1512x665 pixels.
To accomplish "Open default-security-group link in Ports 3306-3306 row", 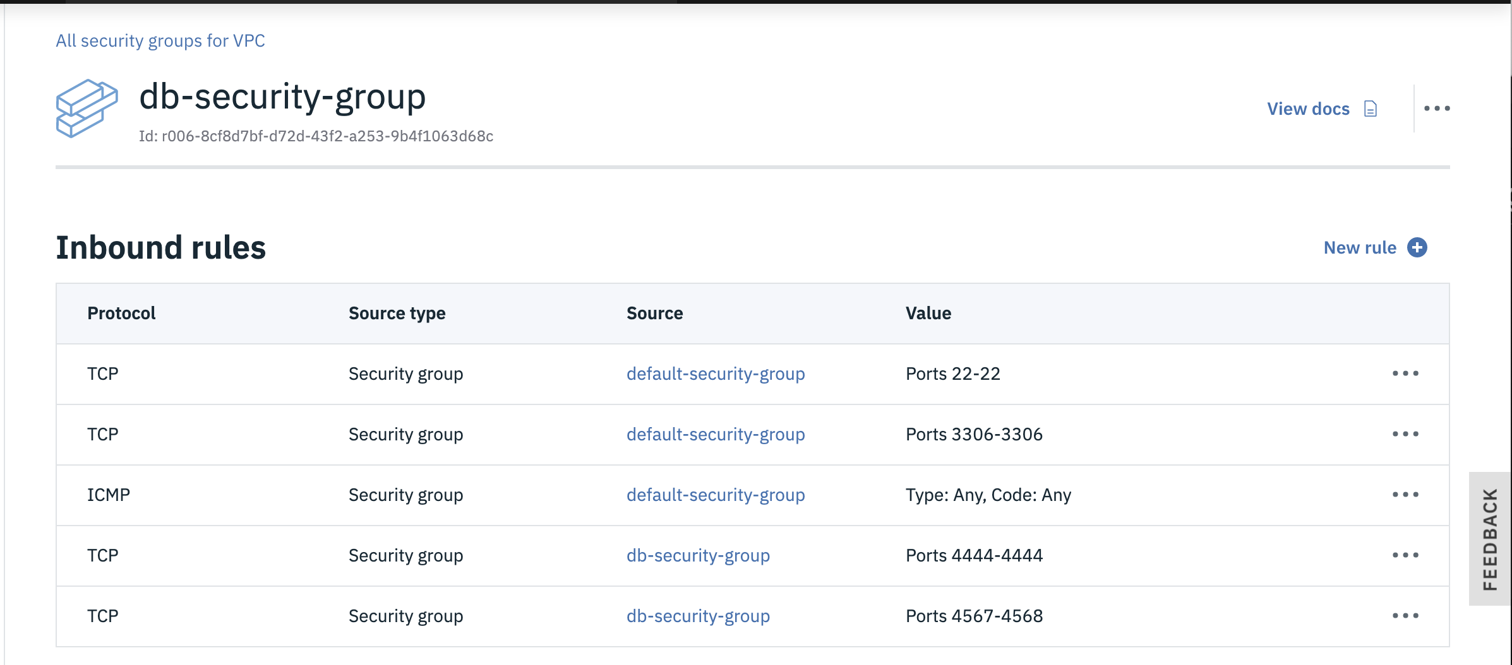I will [715, 435].
